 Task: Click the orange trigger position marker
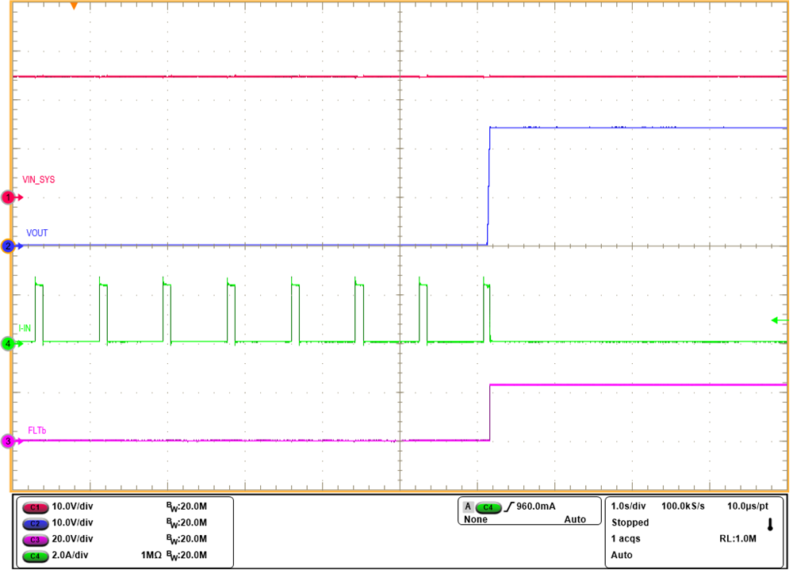74,6
